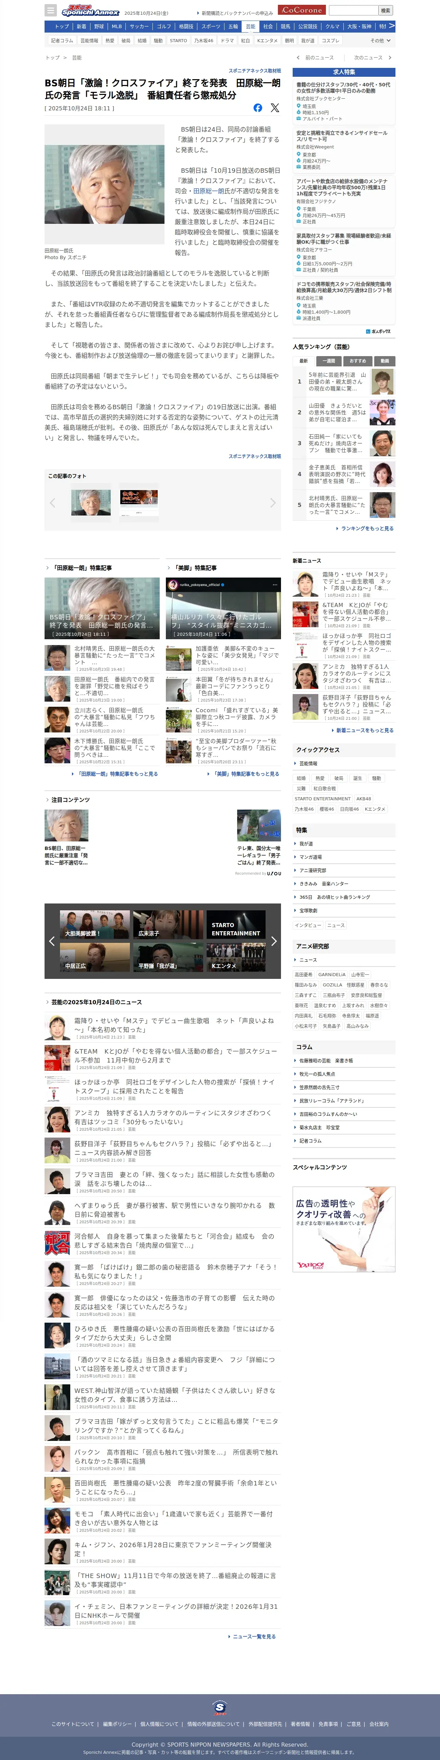The image size is (440, 1760).
Task: Select the 野球 main navigation tab
Action: click(x=99, y=26)
